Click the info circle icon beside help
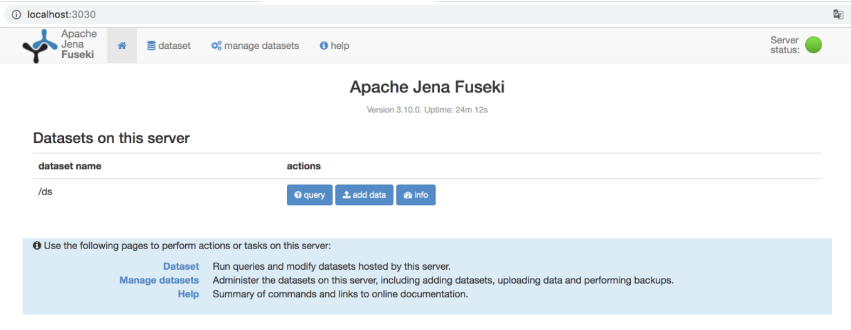 324,46
